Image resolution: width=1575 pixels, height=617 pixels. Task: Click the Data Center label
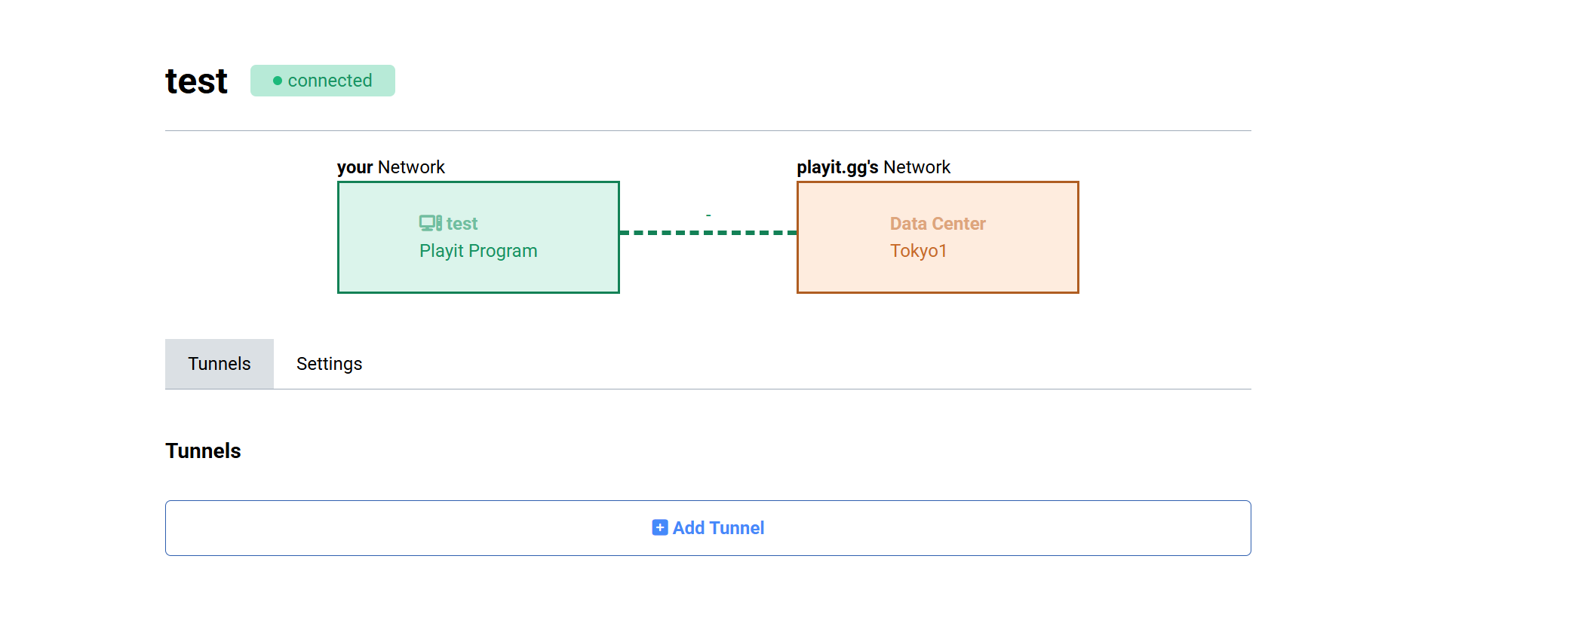(x=938, y=224)
